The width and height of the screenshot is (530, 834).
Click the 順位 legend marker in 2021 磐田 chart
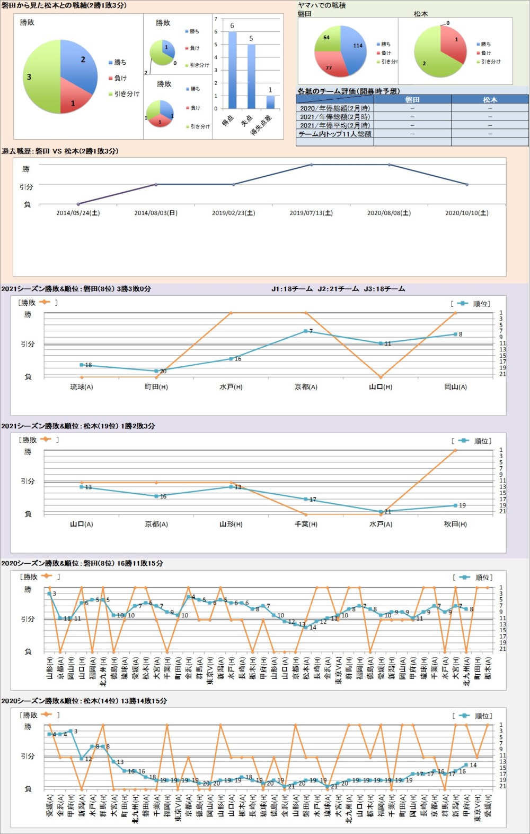pyautogui.click(x=463, y=304)
